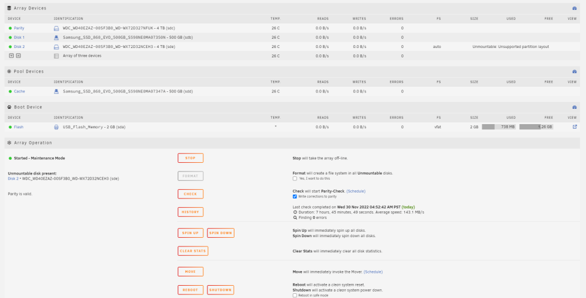Click the REBOOT button
586x298 pixels.
[x=190, y=290]
